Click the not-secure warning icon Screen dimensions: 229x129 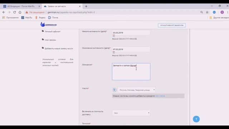[x=27, y=12]
